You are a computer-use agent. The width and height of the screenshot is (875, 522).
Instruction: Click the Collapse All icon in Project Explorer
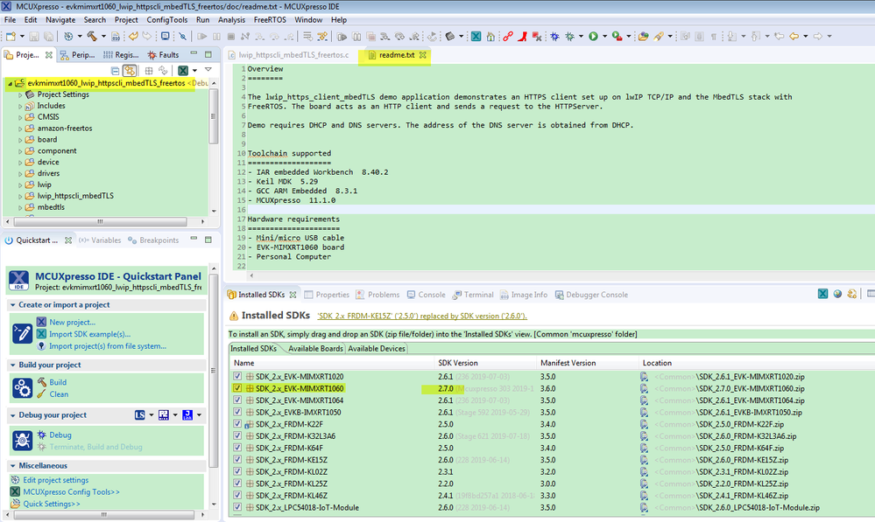115,70
